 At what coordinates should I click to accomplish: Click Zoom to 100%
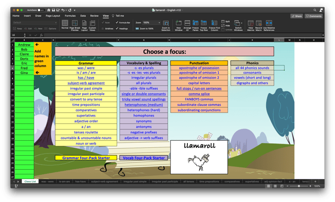coord(145,29)
